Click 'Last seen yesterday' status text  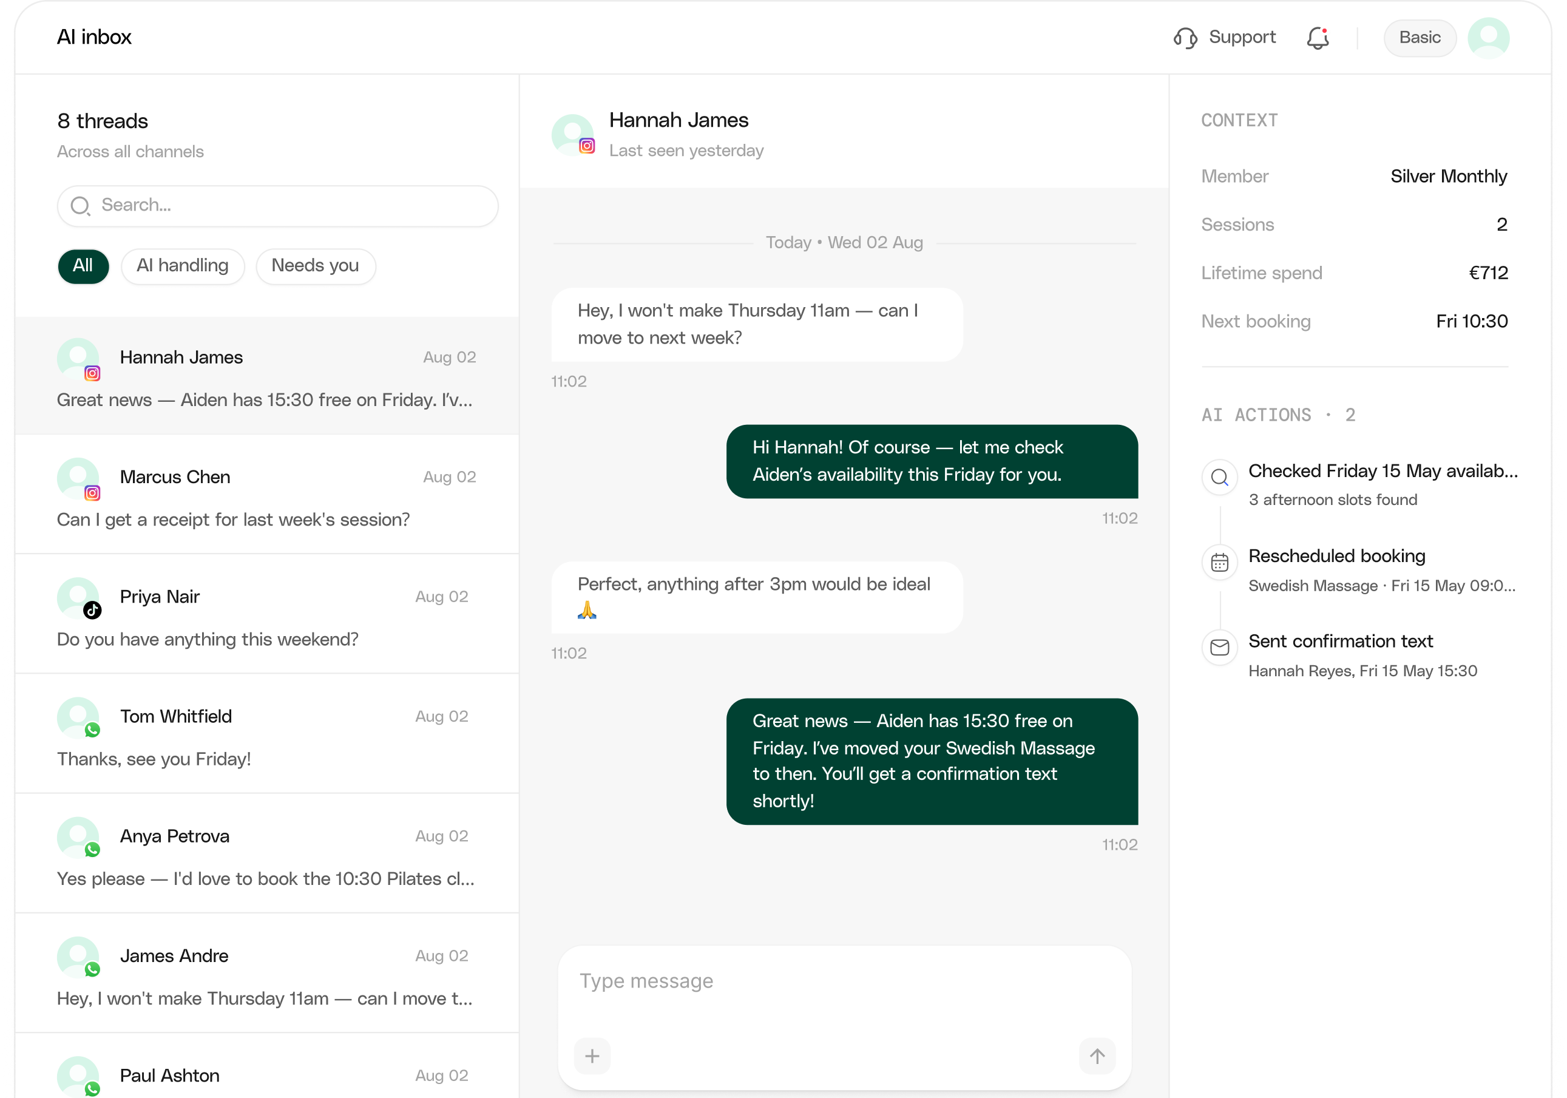[686, 151]
